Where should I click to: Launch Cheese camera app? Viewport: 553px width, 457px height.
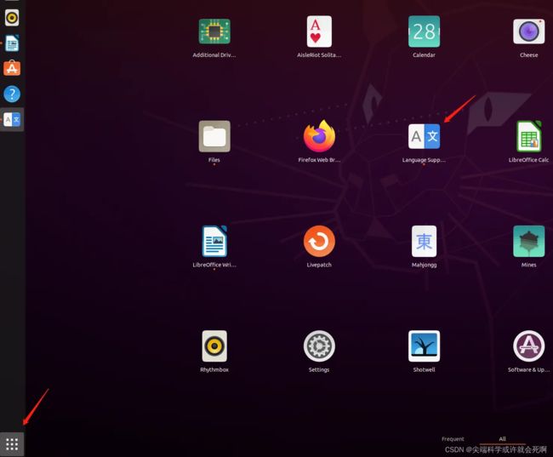[528, 31]
